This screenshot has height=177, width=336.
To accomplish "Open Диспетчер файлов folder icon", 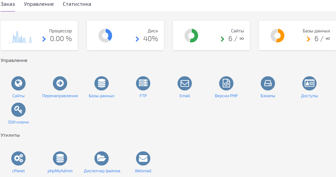I will coord(102,159).
